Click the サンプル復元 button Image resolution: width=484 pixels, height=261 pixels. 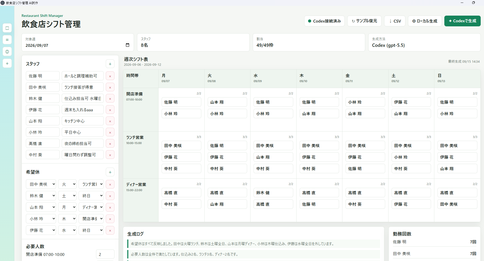(x=364, y=21)
